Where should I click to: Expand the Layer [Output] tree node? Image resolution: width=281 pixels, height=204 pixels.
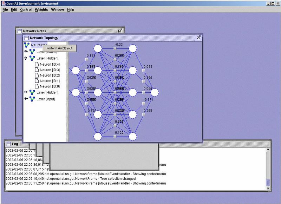pyautogui.click(x=26, y=51)
